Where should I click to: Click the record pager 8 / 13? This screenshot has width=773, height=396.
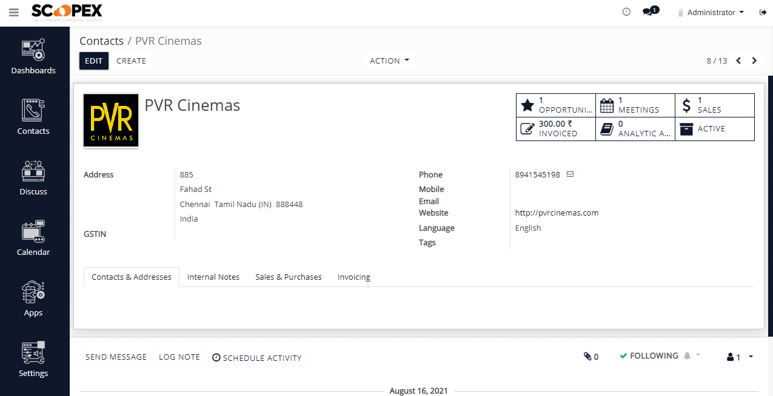pyautogui.click(x=717, y=61)
